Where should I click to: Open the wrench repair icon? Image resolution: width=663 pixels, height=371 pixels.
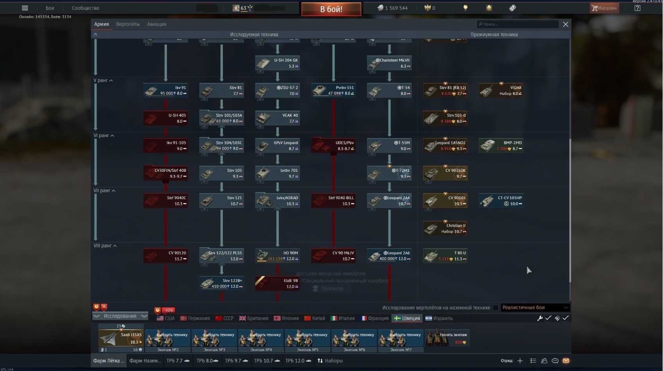click(540, 318)
